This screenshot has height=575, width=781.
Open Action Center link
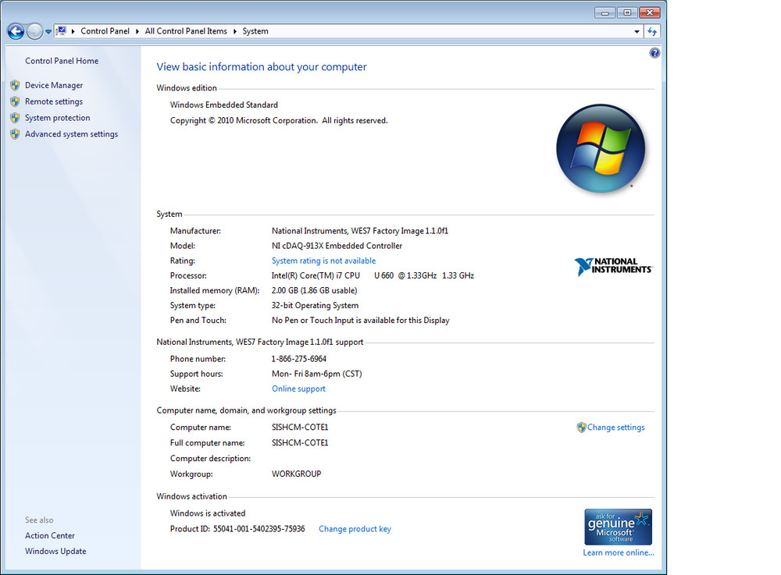point(50,536)
